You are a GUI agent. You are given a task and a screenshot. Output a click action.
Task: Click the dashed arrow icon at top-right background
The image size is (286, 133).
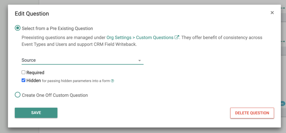(283, 8)
